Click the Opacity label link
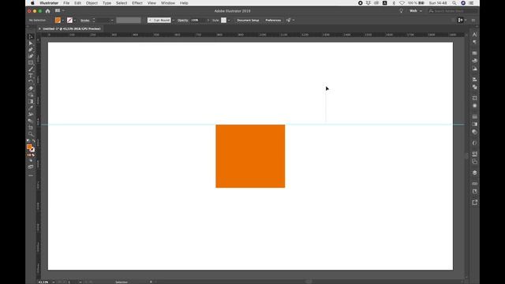Viewport: 505px width, 284px height. coord(183,21)
